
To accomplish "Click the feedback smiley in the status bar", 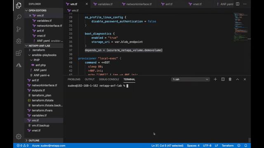I will point(239,146).
